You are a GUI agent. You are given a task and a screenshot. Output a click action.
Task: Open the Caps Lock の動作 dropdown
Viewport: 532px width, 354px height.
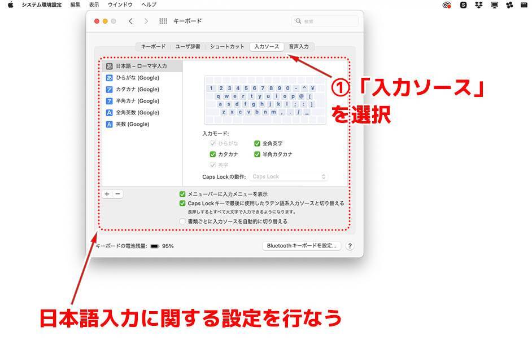pyautogui.click(x=289, y=176)
